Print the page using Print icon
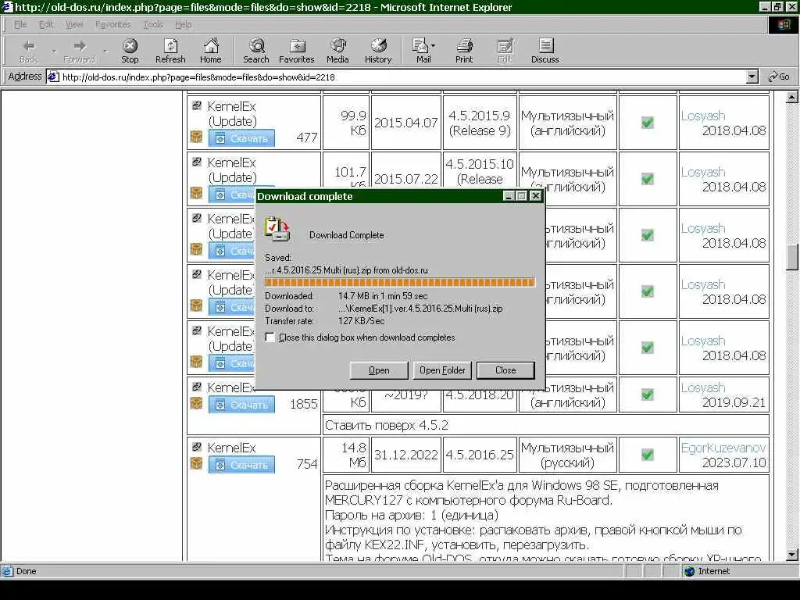The width and height of the screenshot is (800, 600). pyautogui.click(x=464, y=51)
